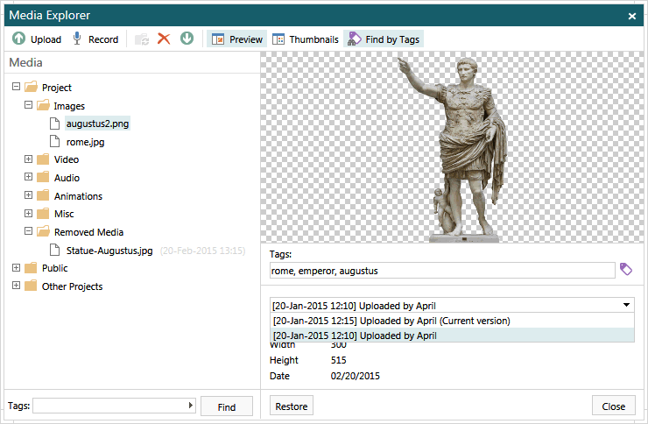
Task: Click the Find button
Action: click(227, 406)
